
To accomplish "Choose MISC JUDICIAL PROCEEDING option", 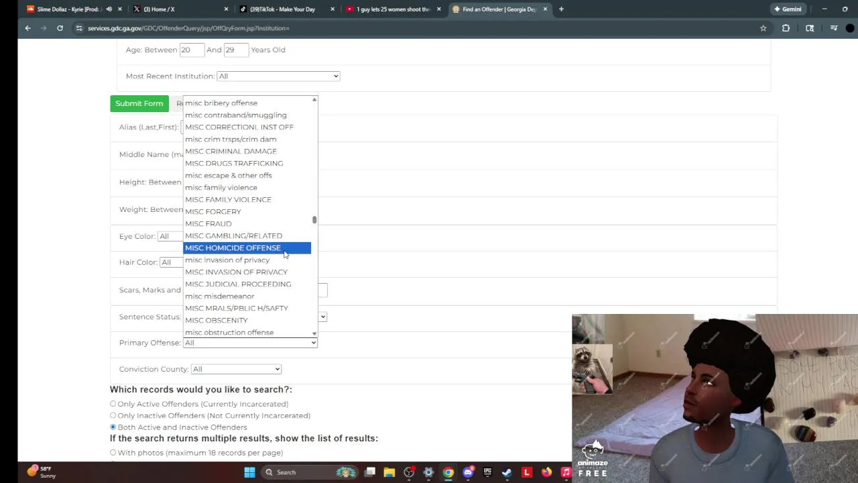I will 247,284.
